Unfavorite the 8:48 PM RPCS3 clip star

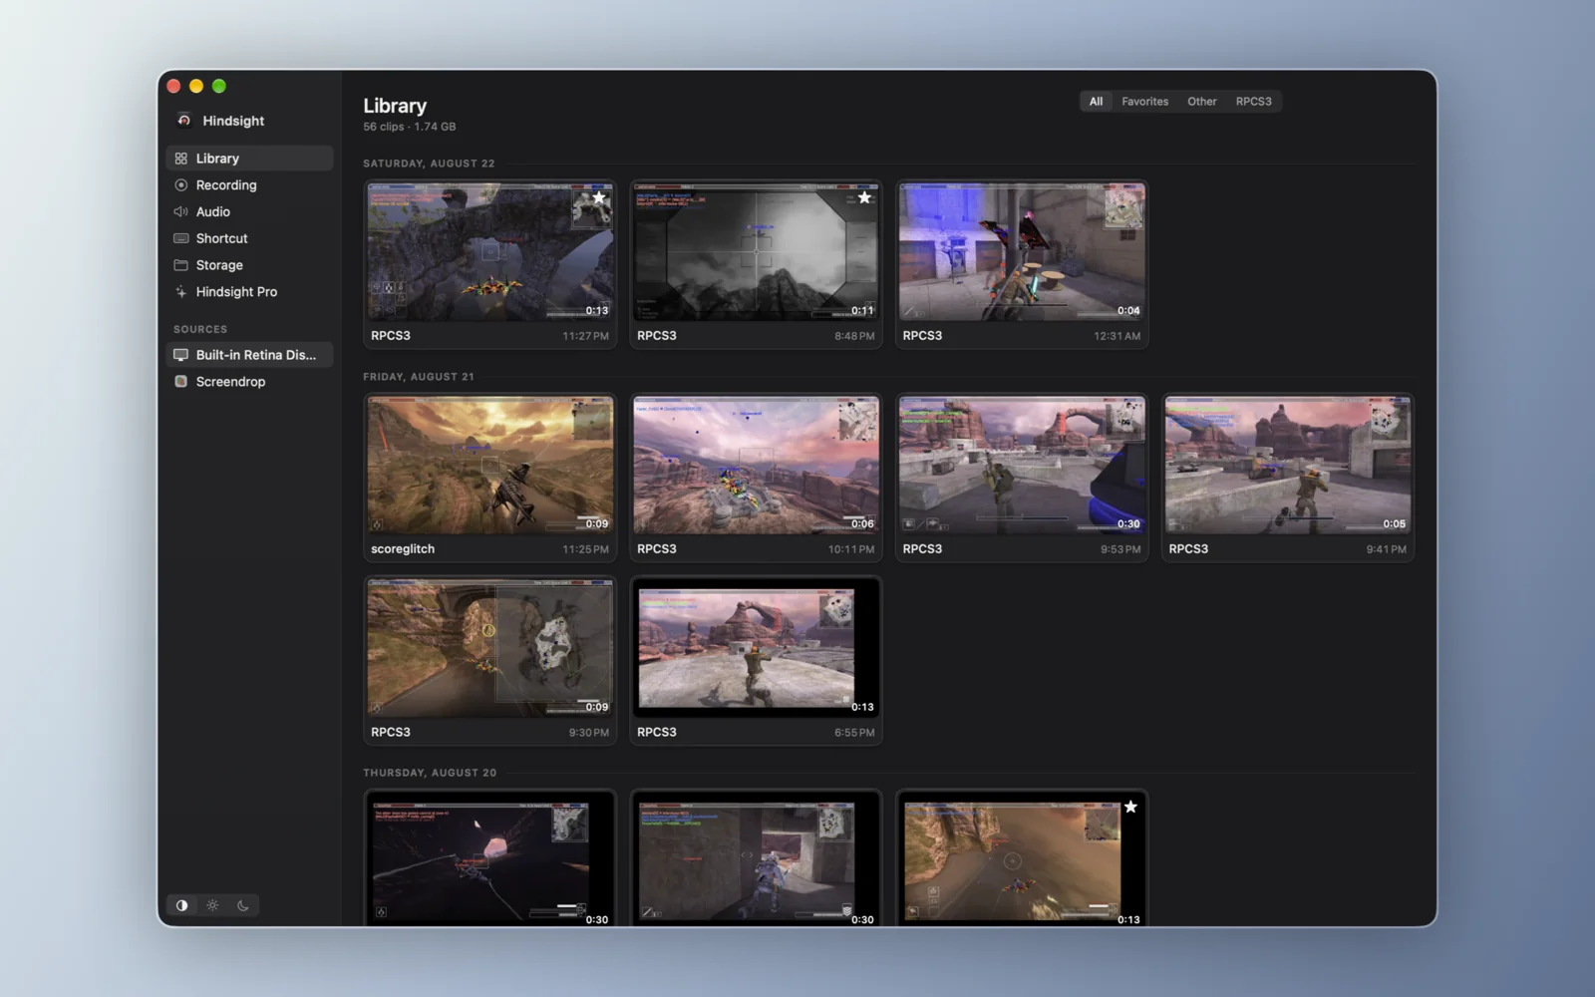coord(864,197)
